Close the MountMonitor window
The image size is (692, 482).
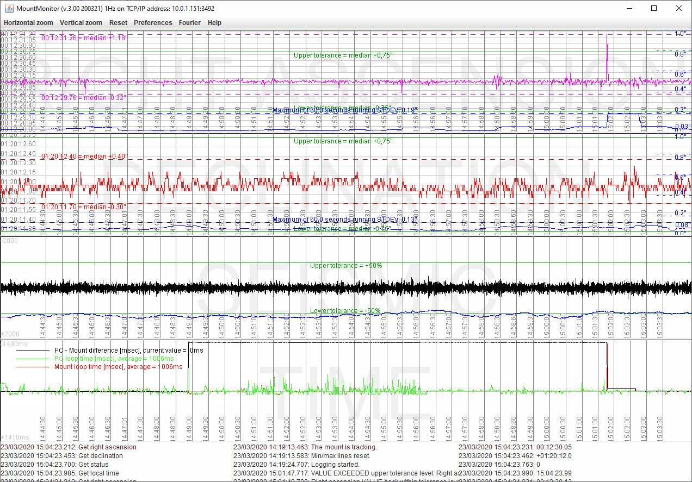[x=679, y=8]
